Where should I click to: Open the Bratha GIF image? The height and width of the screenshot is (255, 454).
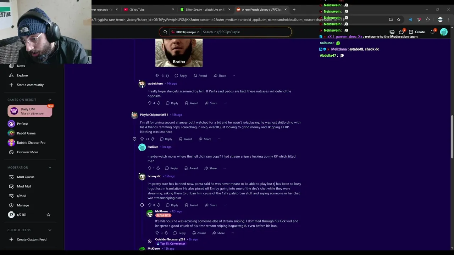coord(179,53)
